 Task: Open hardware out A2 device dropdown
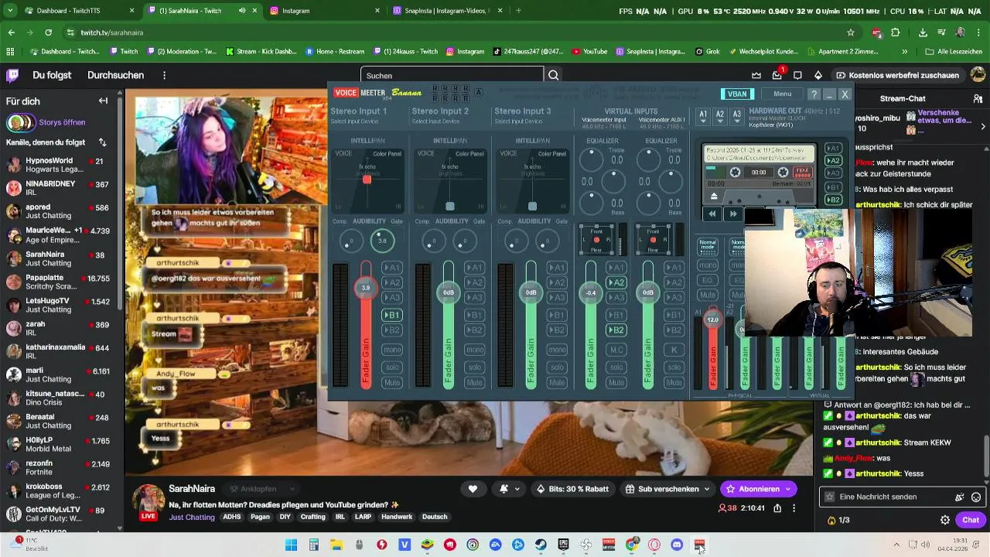point(719,115)
